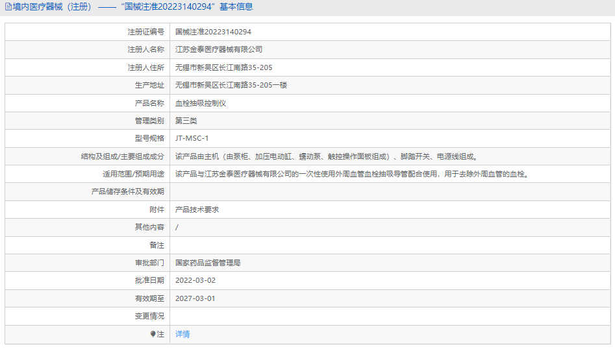Select model value JT-MSC-1
Image resolution: width=615 pixels, height=349 pixels.
point(192,138)
